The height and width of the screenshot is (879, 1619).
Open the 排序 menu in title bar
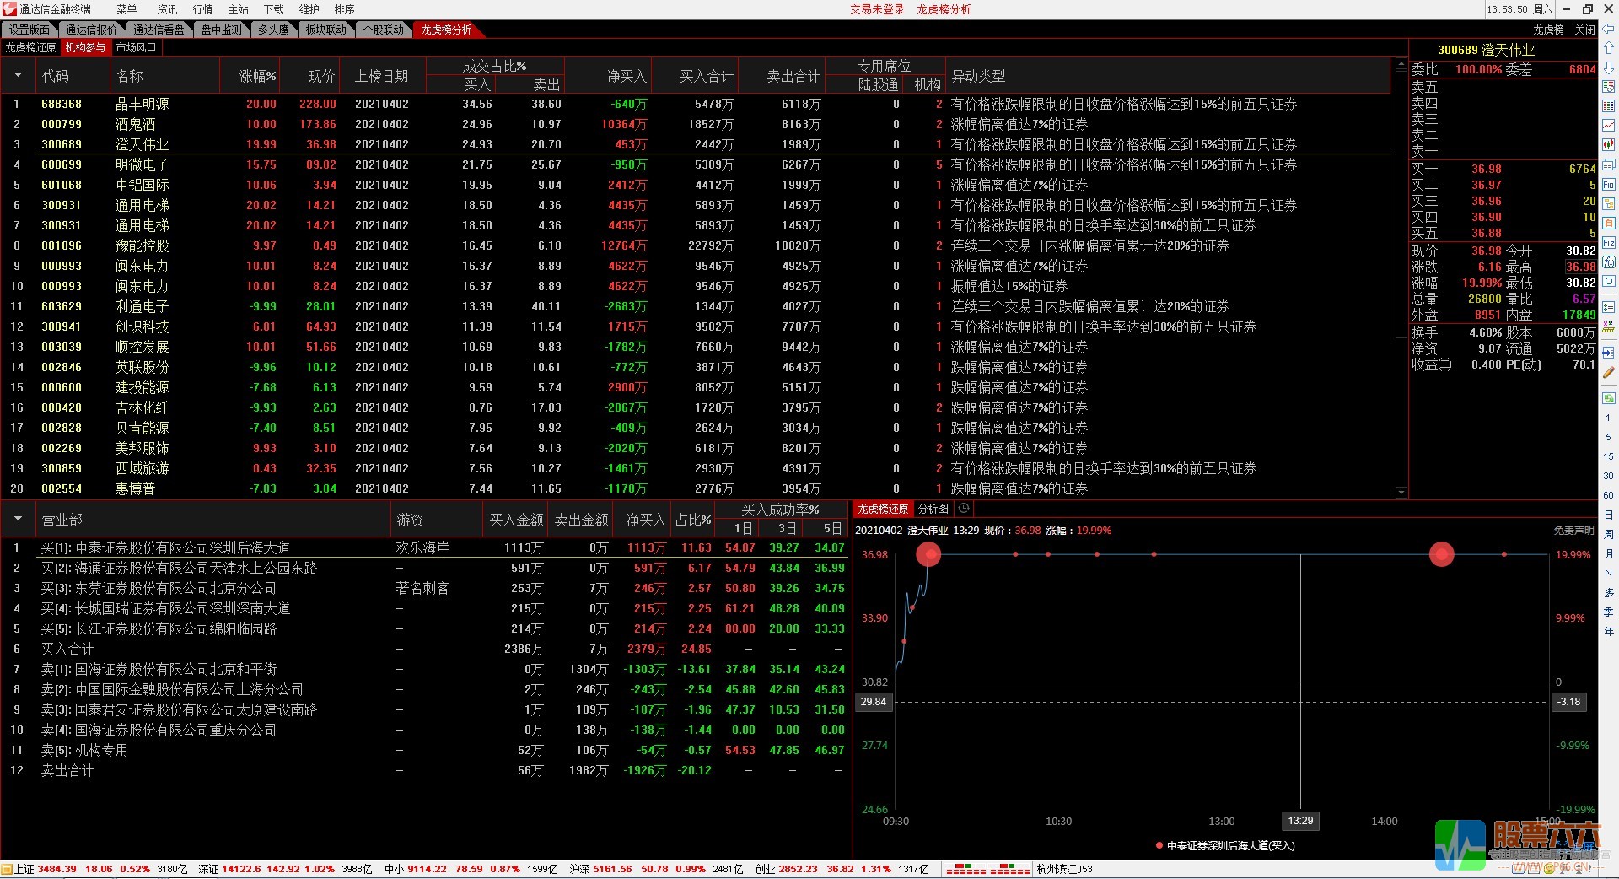[344, 9]
